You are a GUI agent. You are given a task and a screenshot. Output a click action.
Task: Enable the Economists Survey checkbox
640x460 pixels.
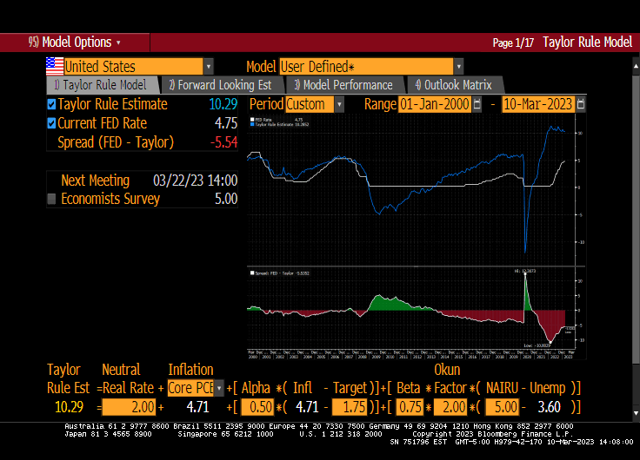51,199
